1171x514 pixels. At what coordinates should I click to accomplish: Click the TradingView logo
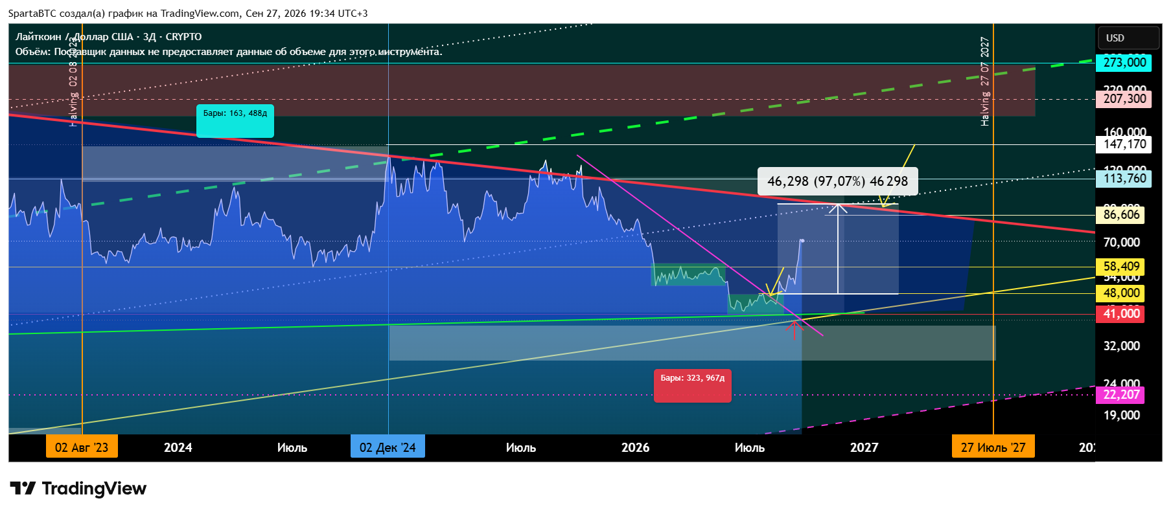click(78, 488)
